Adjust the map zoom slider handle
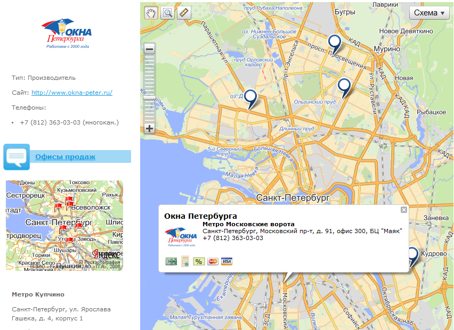Viewport: 454px width, 330px height. point(149,97)
